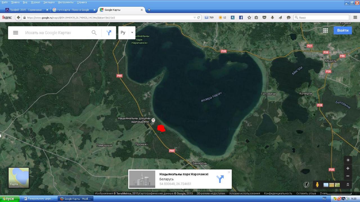Open the Условия использования link
Image resolution: width=360 pixels, height=202 pixels.
click(244, 193)
